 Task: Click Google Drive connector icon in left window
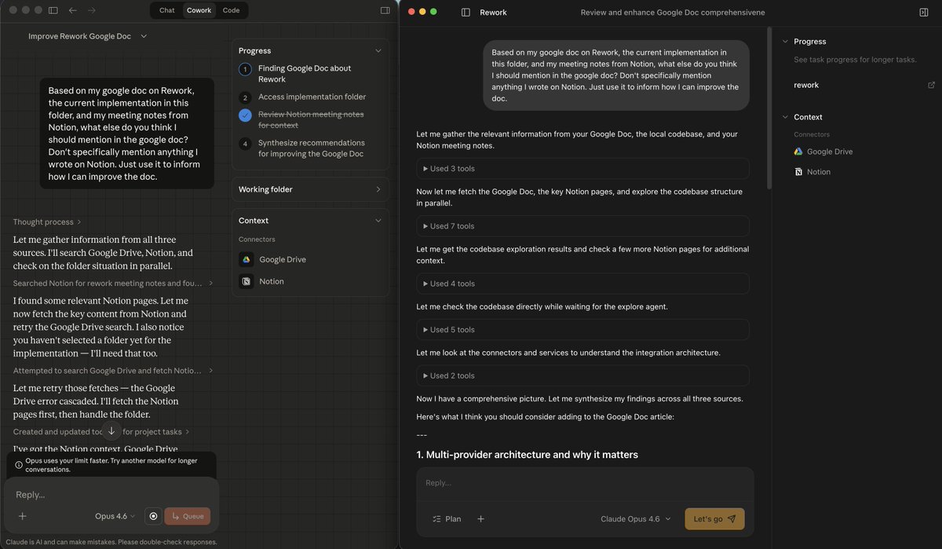point(246,259)
